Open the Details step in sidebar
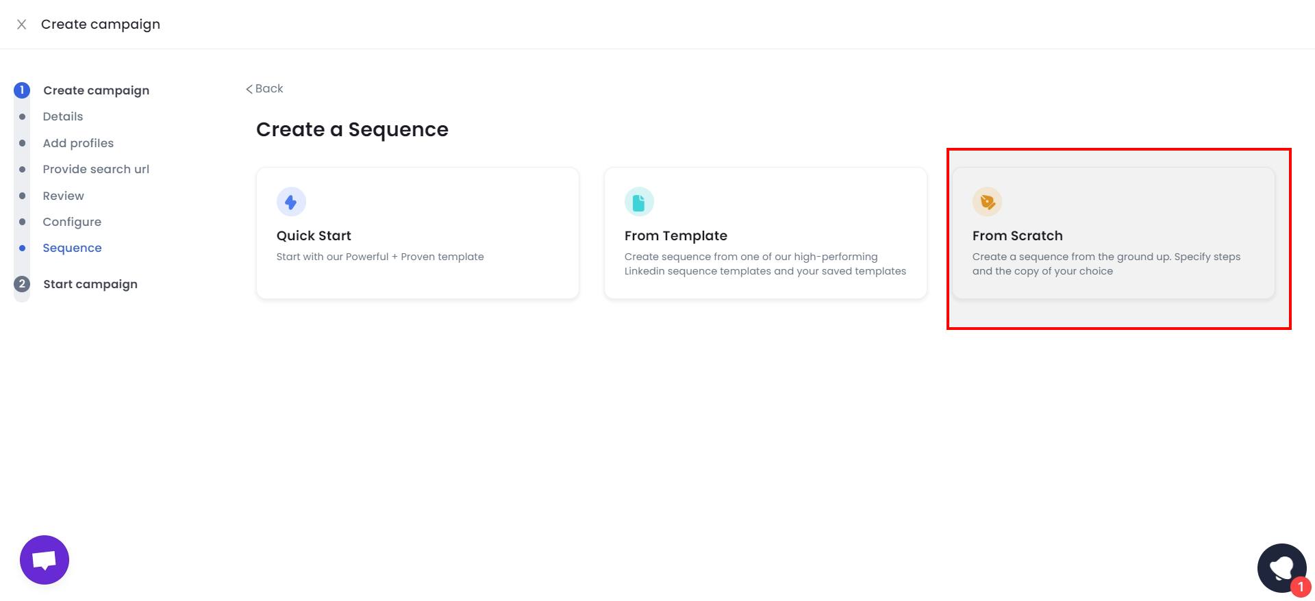1315x601 pixels. tap(63, 116)
